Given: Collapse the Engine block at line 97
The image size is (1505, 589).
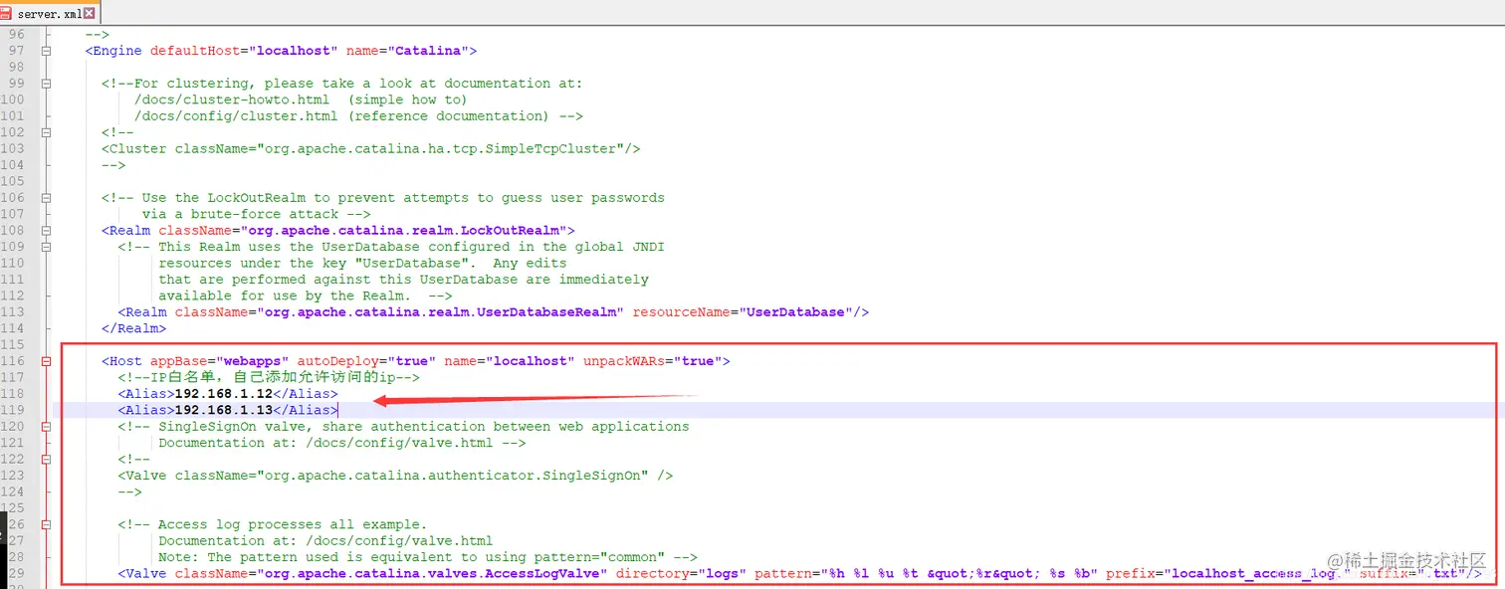Looking at the screenshot, I should pos(46,51).
